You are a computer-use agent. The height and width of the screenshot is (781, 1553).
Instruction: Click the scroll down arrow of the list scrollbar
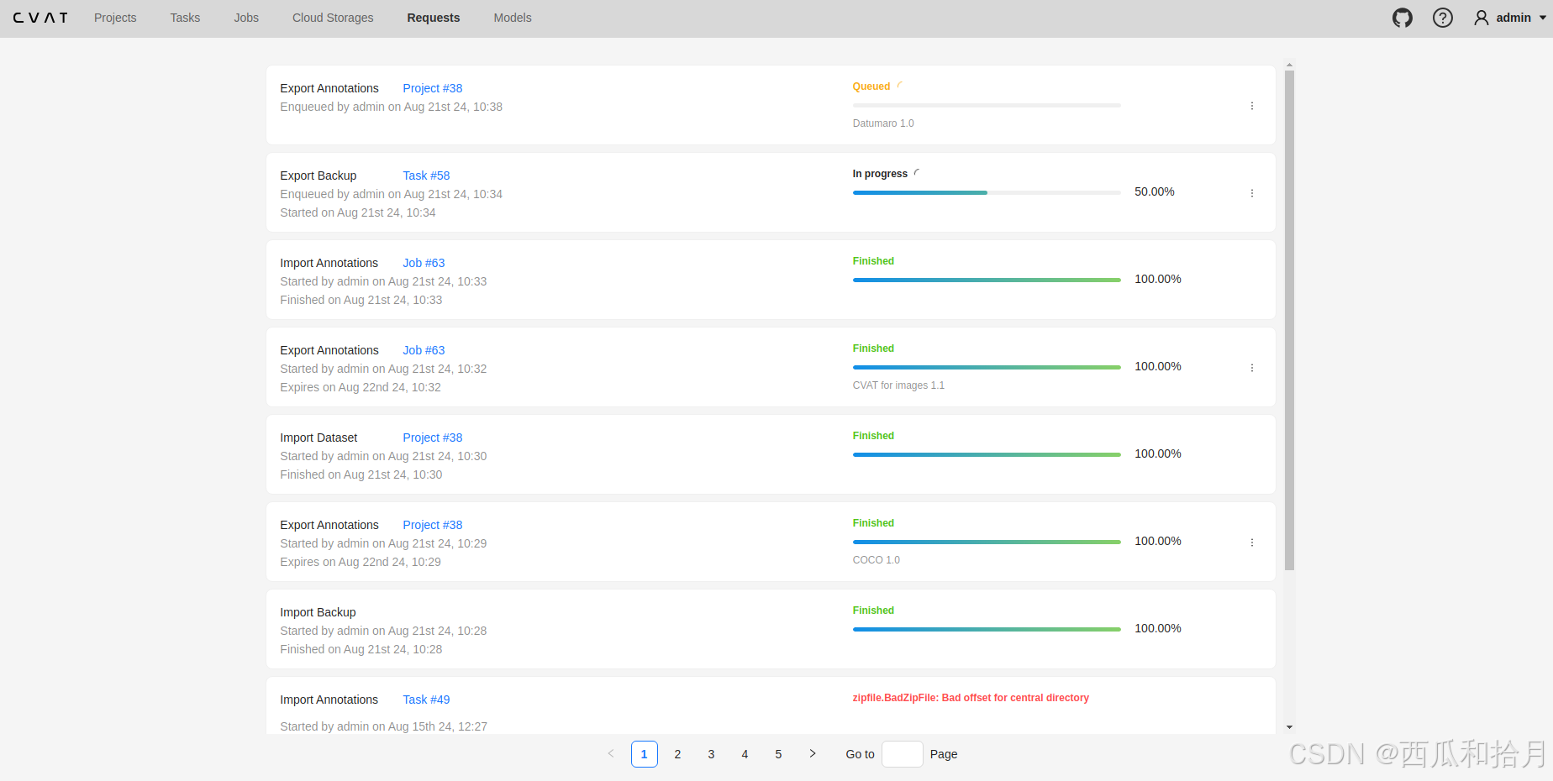pos(1289,727)
